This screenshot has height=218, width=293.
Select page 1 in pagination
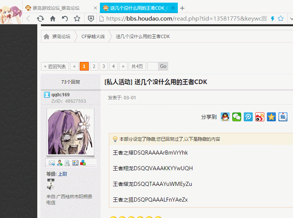click(84, 66)
